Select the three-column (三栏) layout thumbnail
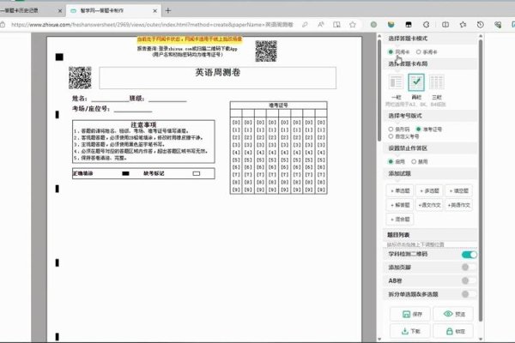Viewport: 515px width, 343px height. 437,82
